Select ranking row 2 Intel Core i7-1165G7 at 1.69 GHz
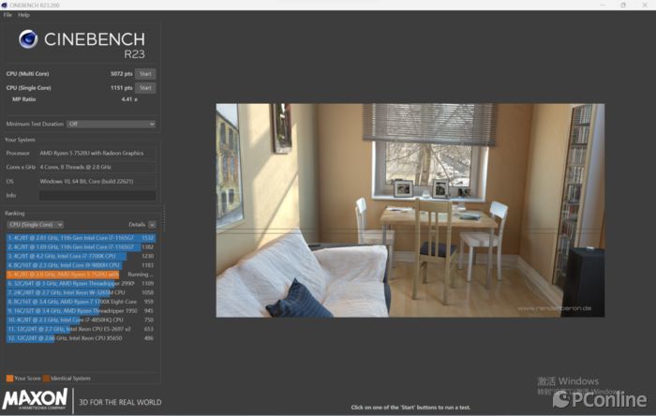This screenshot has width=656, height=416. (81, 246)
